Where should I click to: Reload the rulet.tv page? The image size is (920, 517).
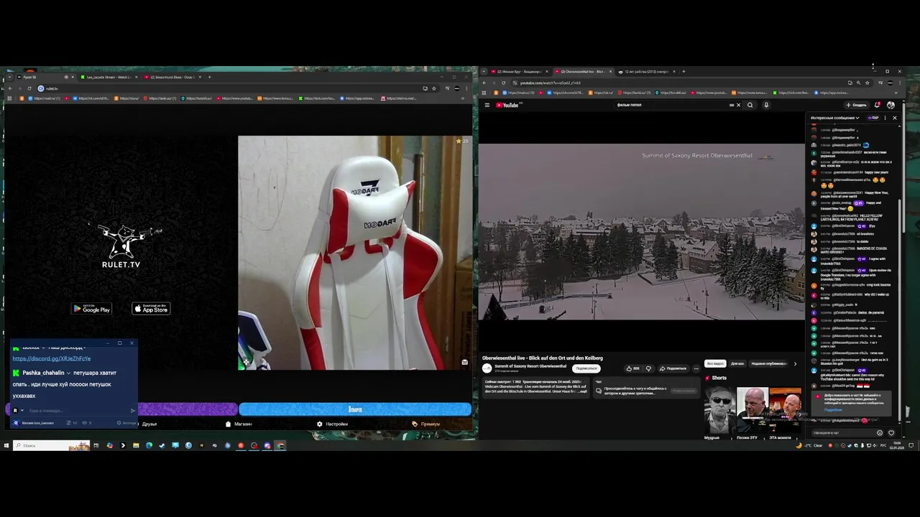[x=29, y=88]
